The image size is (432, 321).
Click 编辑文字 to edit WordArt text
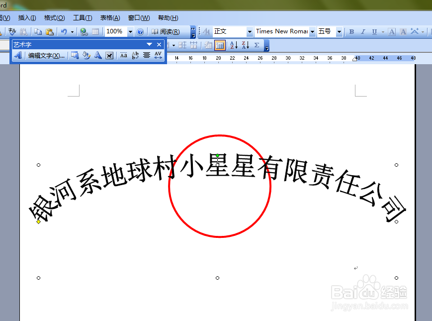tap(48, 55)
